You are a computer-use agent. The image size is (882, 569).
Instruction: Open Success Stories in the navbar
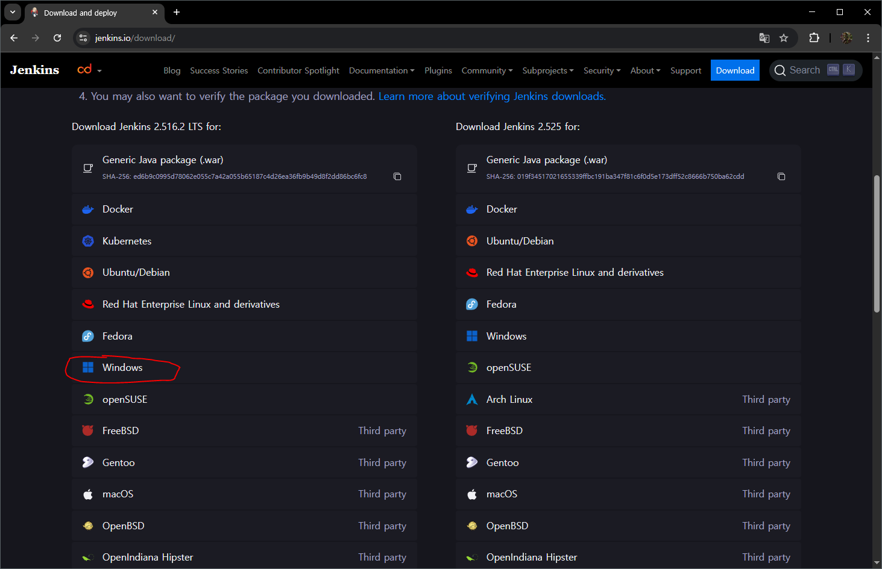(219, 70)
